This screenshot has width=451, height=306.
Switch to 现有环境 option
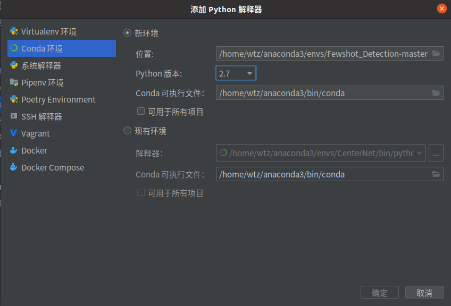click(127, 130)
